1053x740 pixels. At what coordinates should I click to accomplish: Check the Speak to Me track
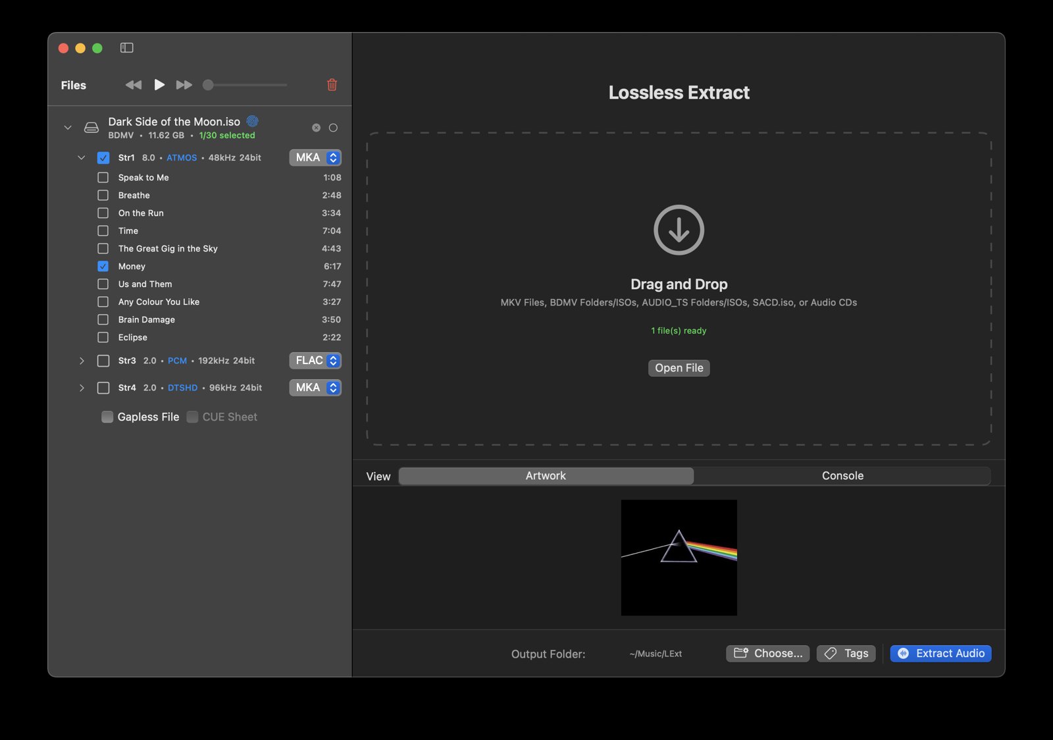tap(103, 178)
